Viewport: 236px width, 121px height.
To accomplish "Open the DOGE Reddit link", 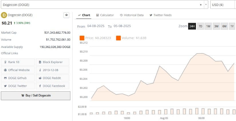I will pos(53,78).
